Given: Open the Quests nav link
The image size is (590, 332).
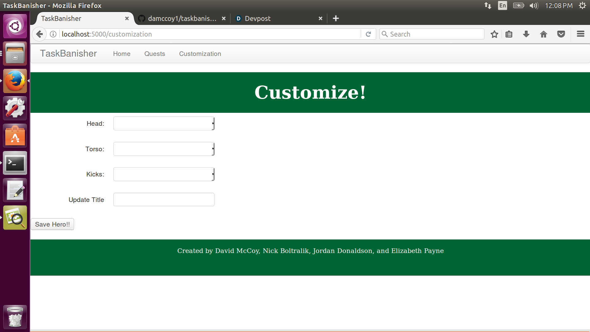Looking at the screenshot, I should [155, 54].
